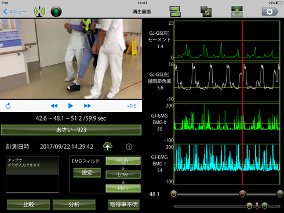Go back to the メニュー screen
Viewport: 284px width, 213px height.
click(x=14, y=12)
